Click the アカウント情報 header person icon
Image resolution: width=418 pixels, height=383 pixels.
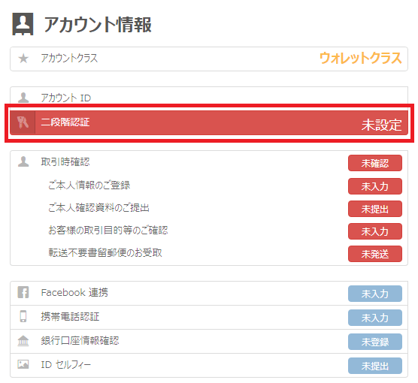(23, 24)
